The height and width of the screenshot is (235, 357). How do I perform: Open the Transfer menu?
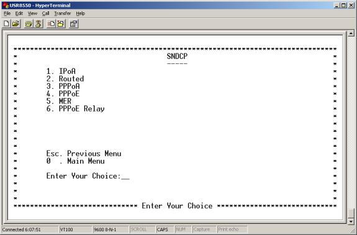click(63, 14)
